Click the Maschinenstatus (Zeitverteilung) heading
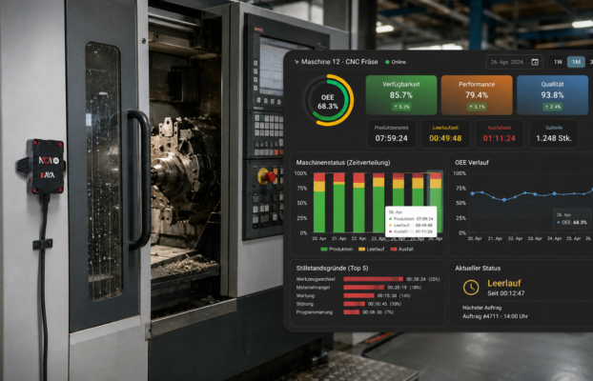 [343, 163]
